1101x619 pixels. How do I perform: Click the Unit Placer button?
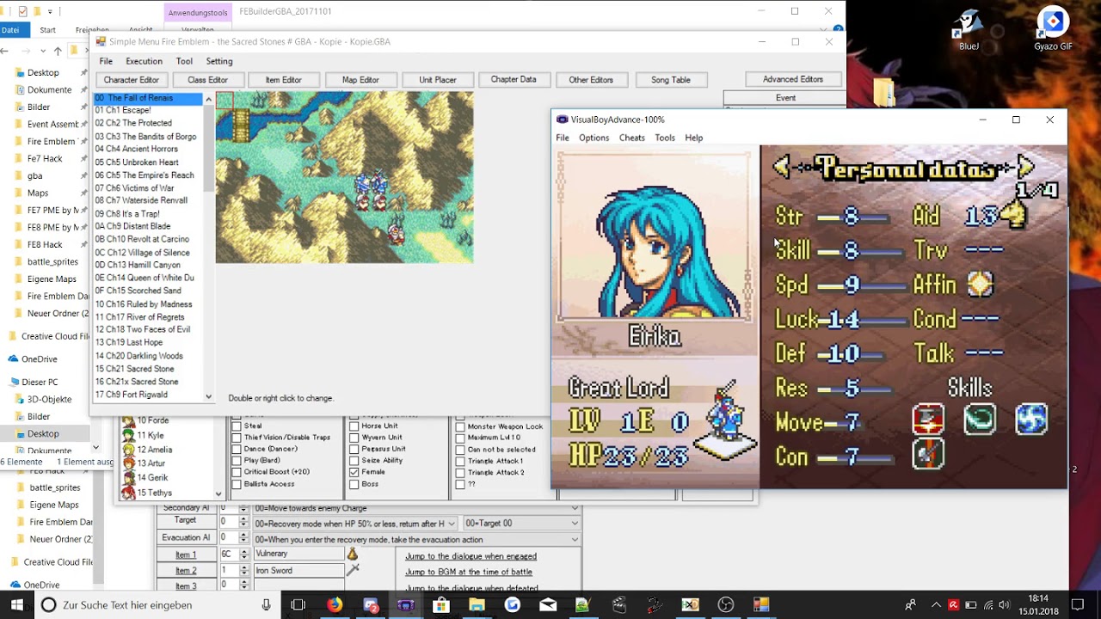coord(438,80)
